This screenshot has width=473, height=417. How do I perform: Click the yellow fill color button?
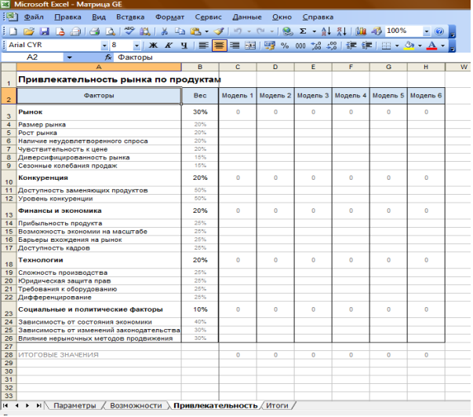(x=409, y=46)
